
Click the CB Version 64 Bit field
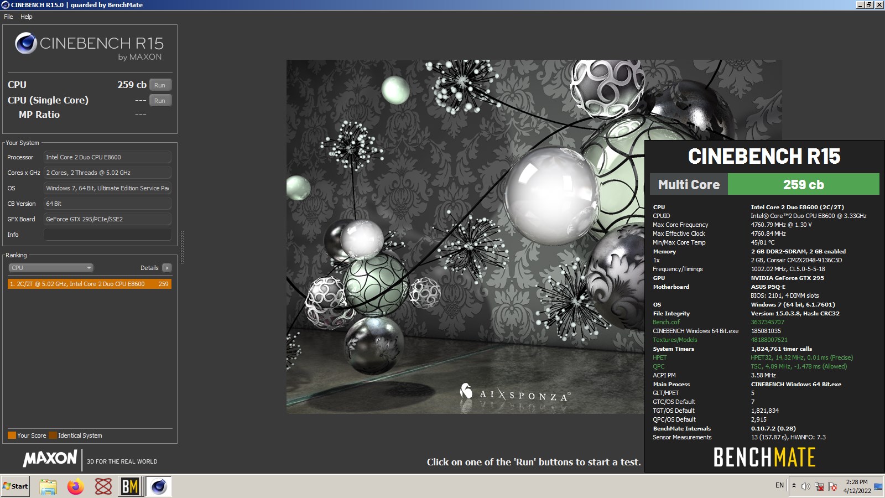pos(107,204)
